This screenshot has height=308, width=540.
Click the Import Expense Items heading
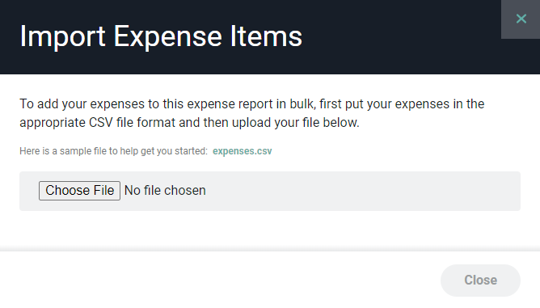click(161, 36)
